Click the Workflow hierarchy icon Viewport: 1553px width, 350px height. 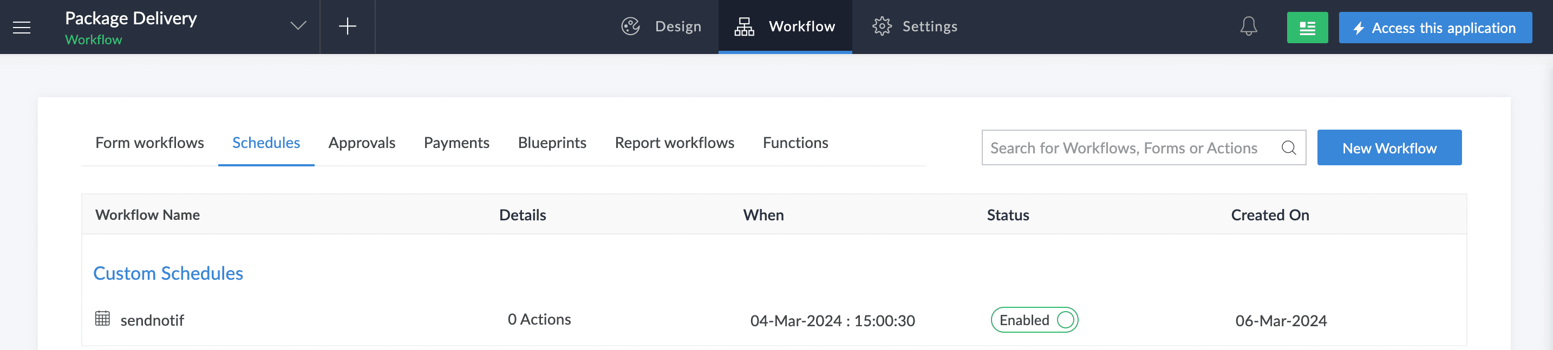point(744,26)
